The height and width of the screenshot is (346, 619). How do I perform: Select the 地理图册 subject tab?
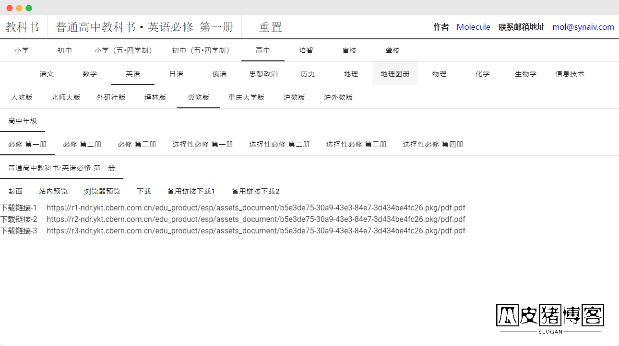pyautogui.click(x=395, y=74)
